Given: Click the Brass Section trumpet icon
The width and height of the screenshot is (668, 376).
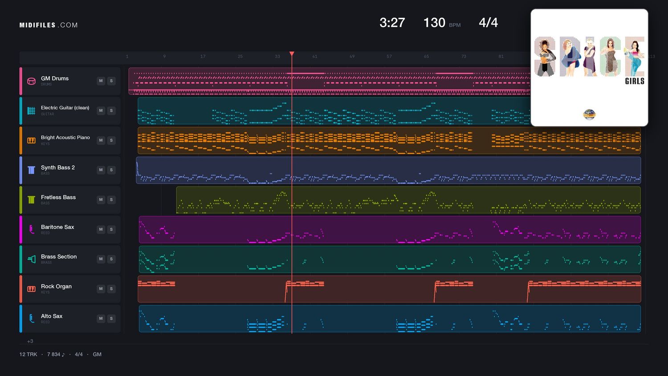Looking at the screenshot, I should click(x=31, y=259).
